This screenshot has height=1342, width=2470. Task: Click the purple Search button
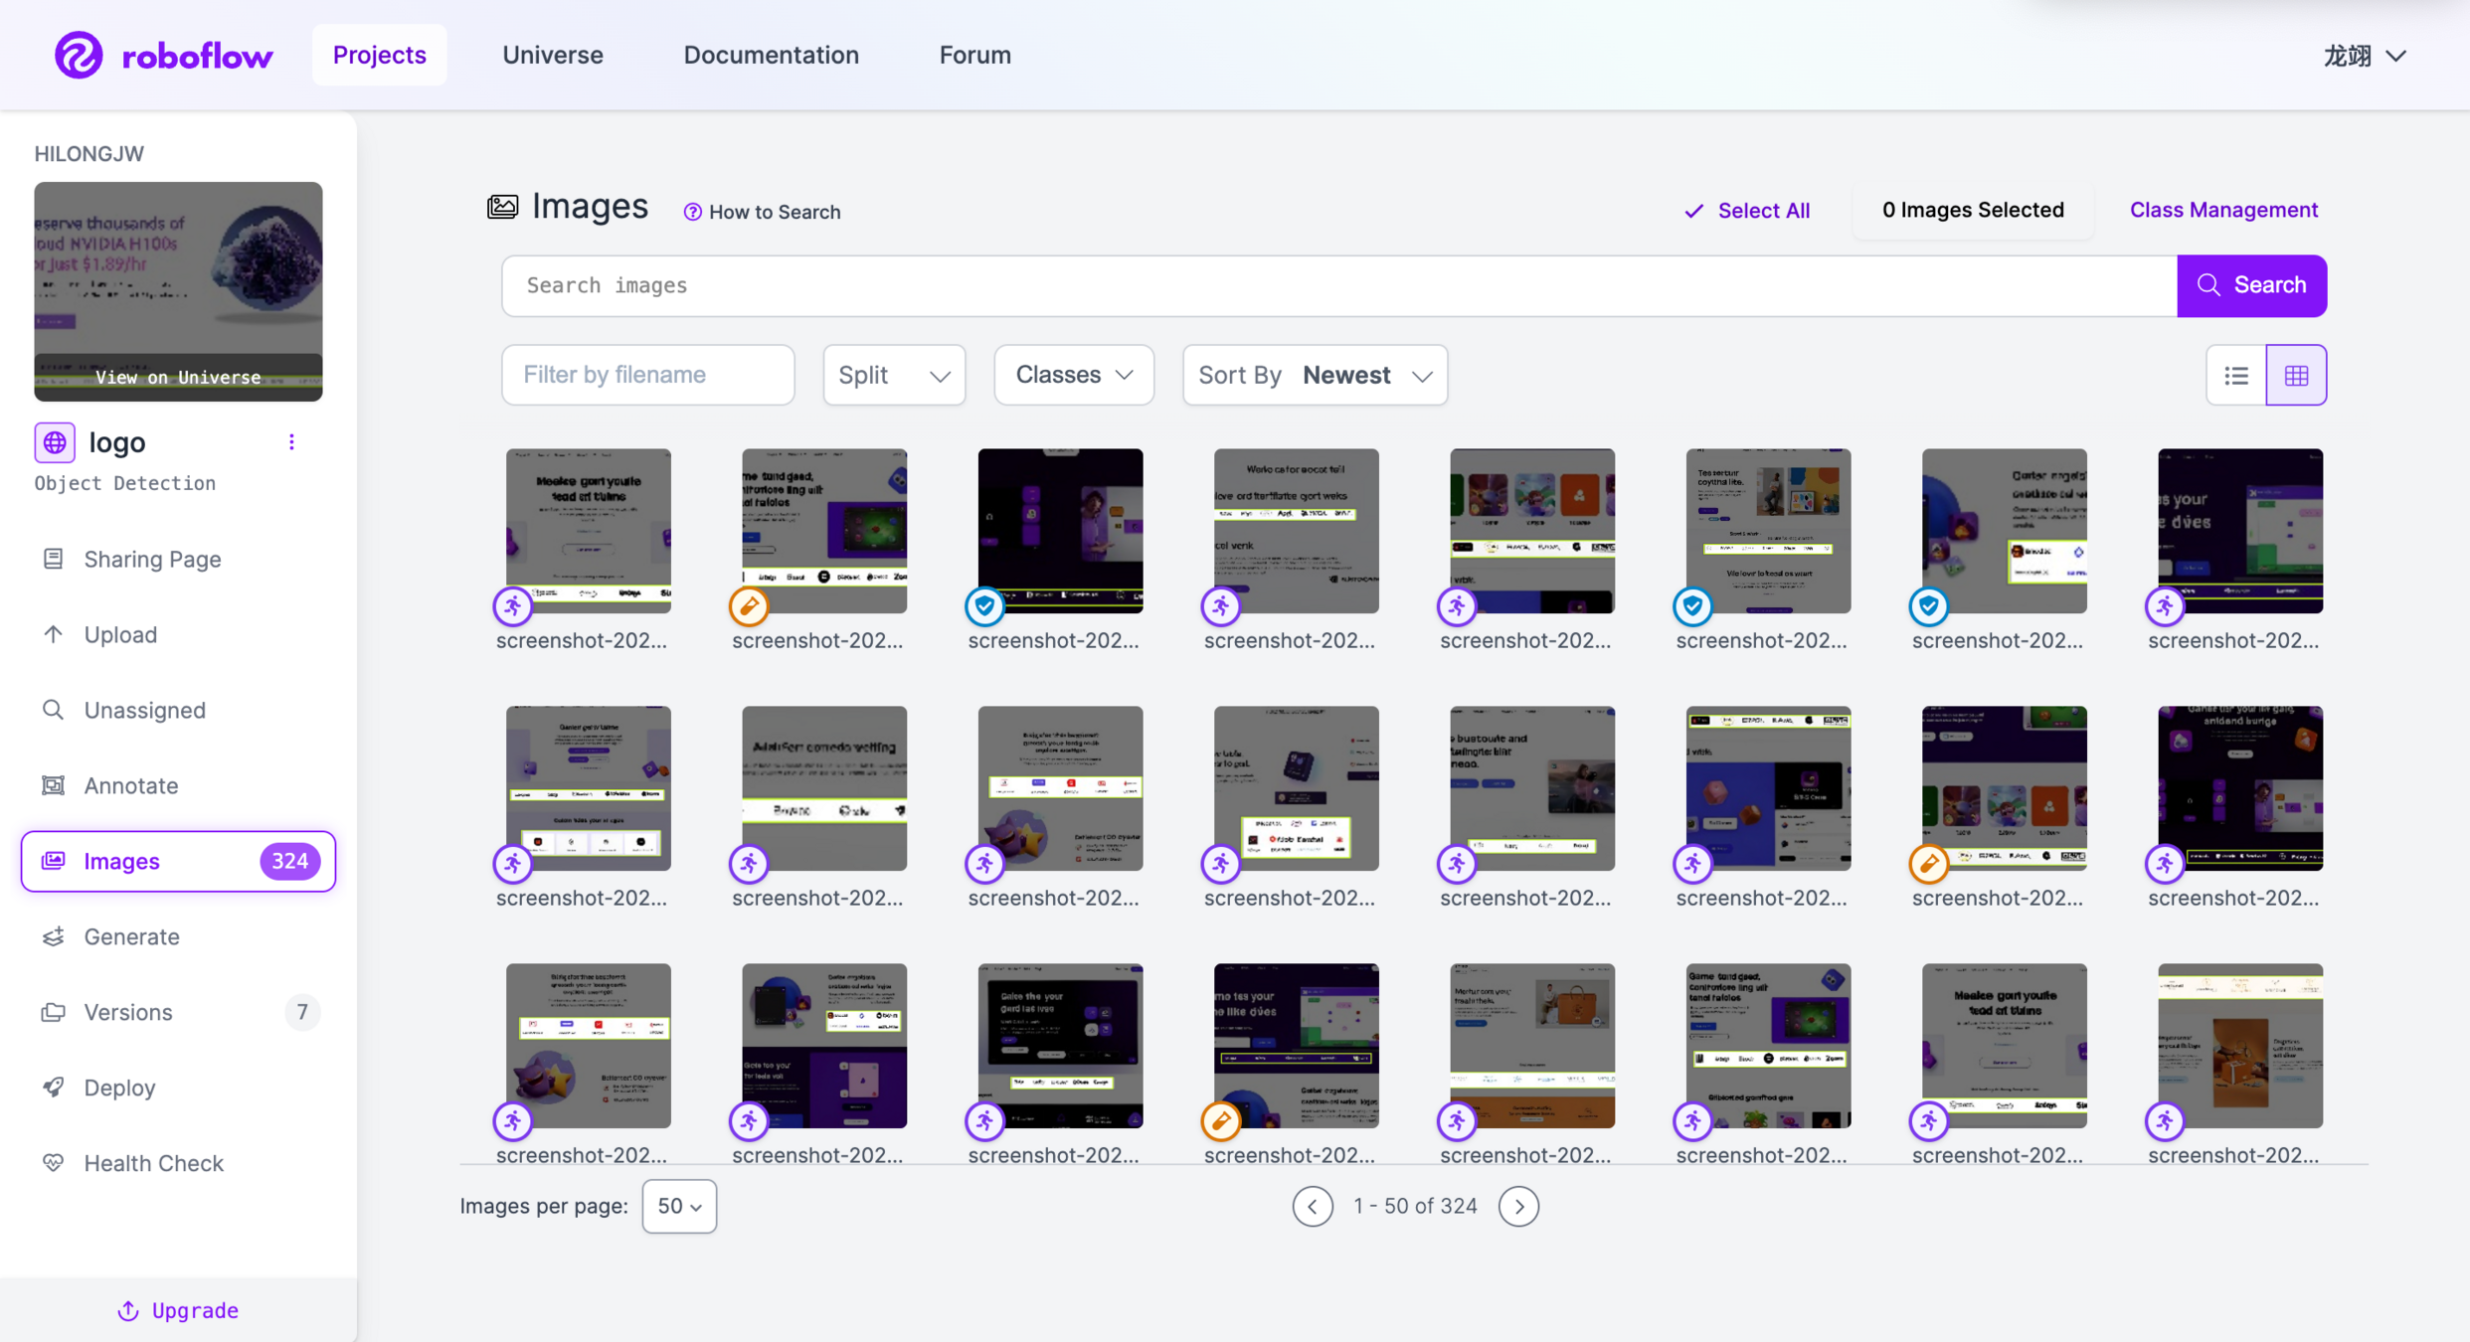point(2251,285)
